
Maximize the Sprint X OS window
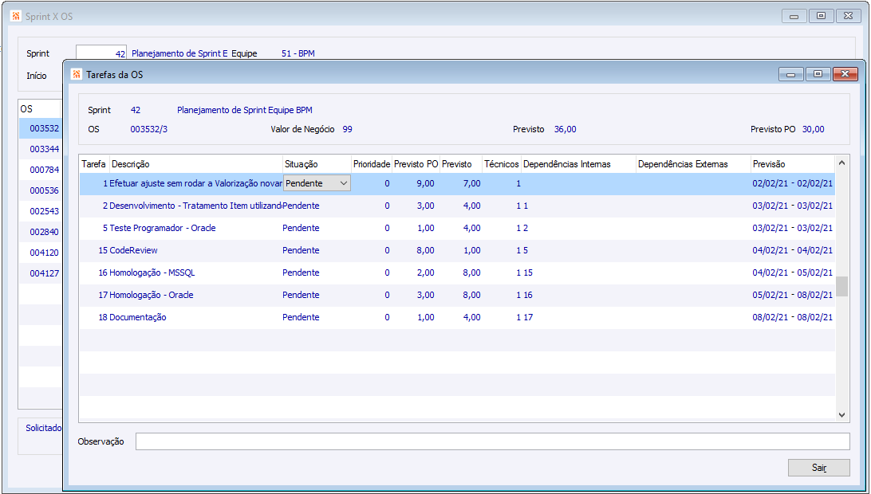[821, 16]
